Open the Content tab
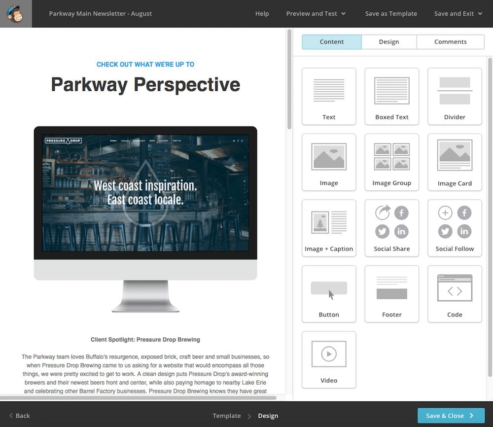The height and width of the screenshot is (427, 493). click(x=331, y=42)
